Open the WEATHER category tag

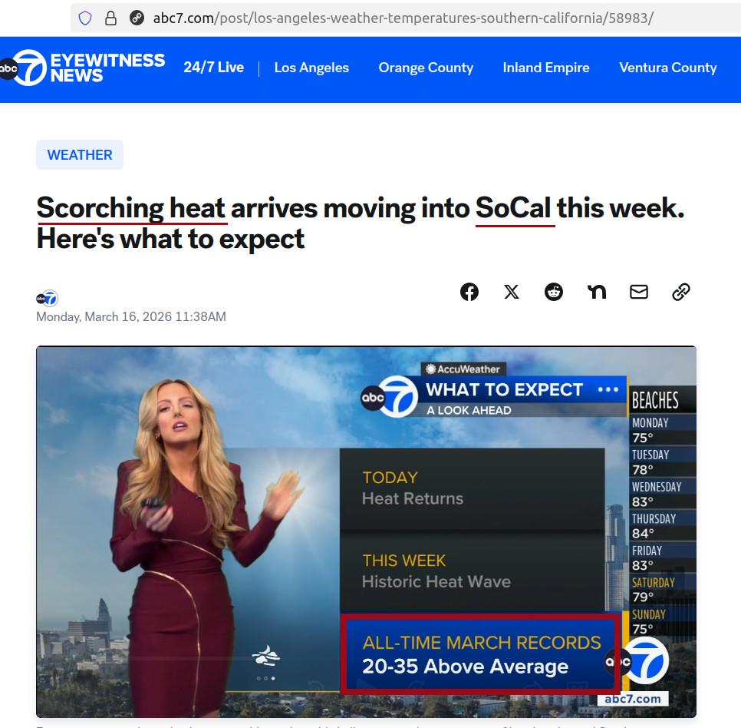(x=80, y=154)
